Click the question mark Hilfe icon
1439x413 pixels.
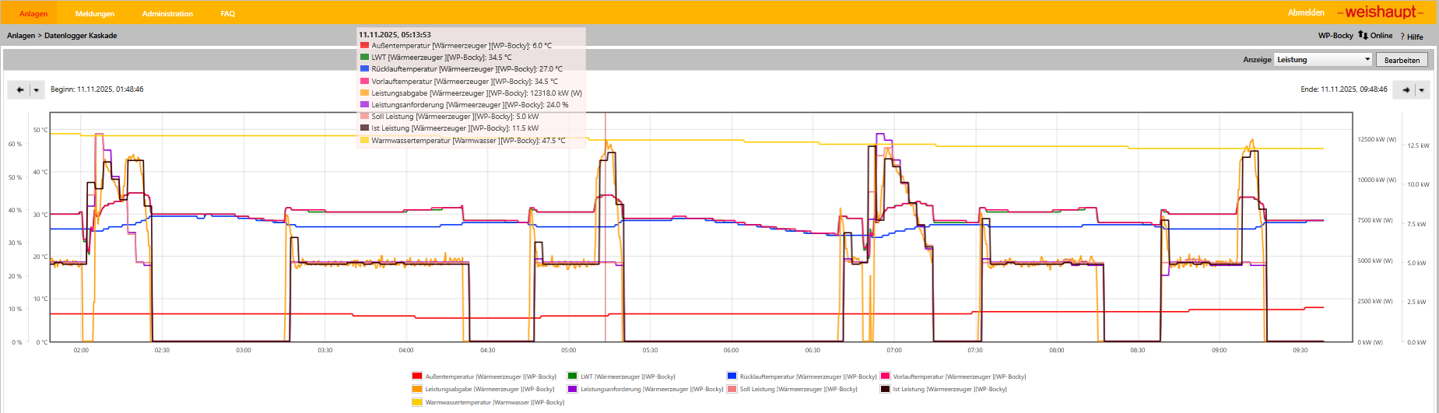pos(1402,37)
